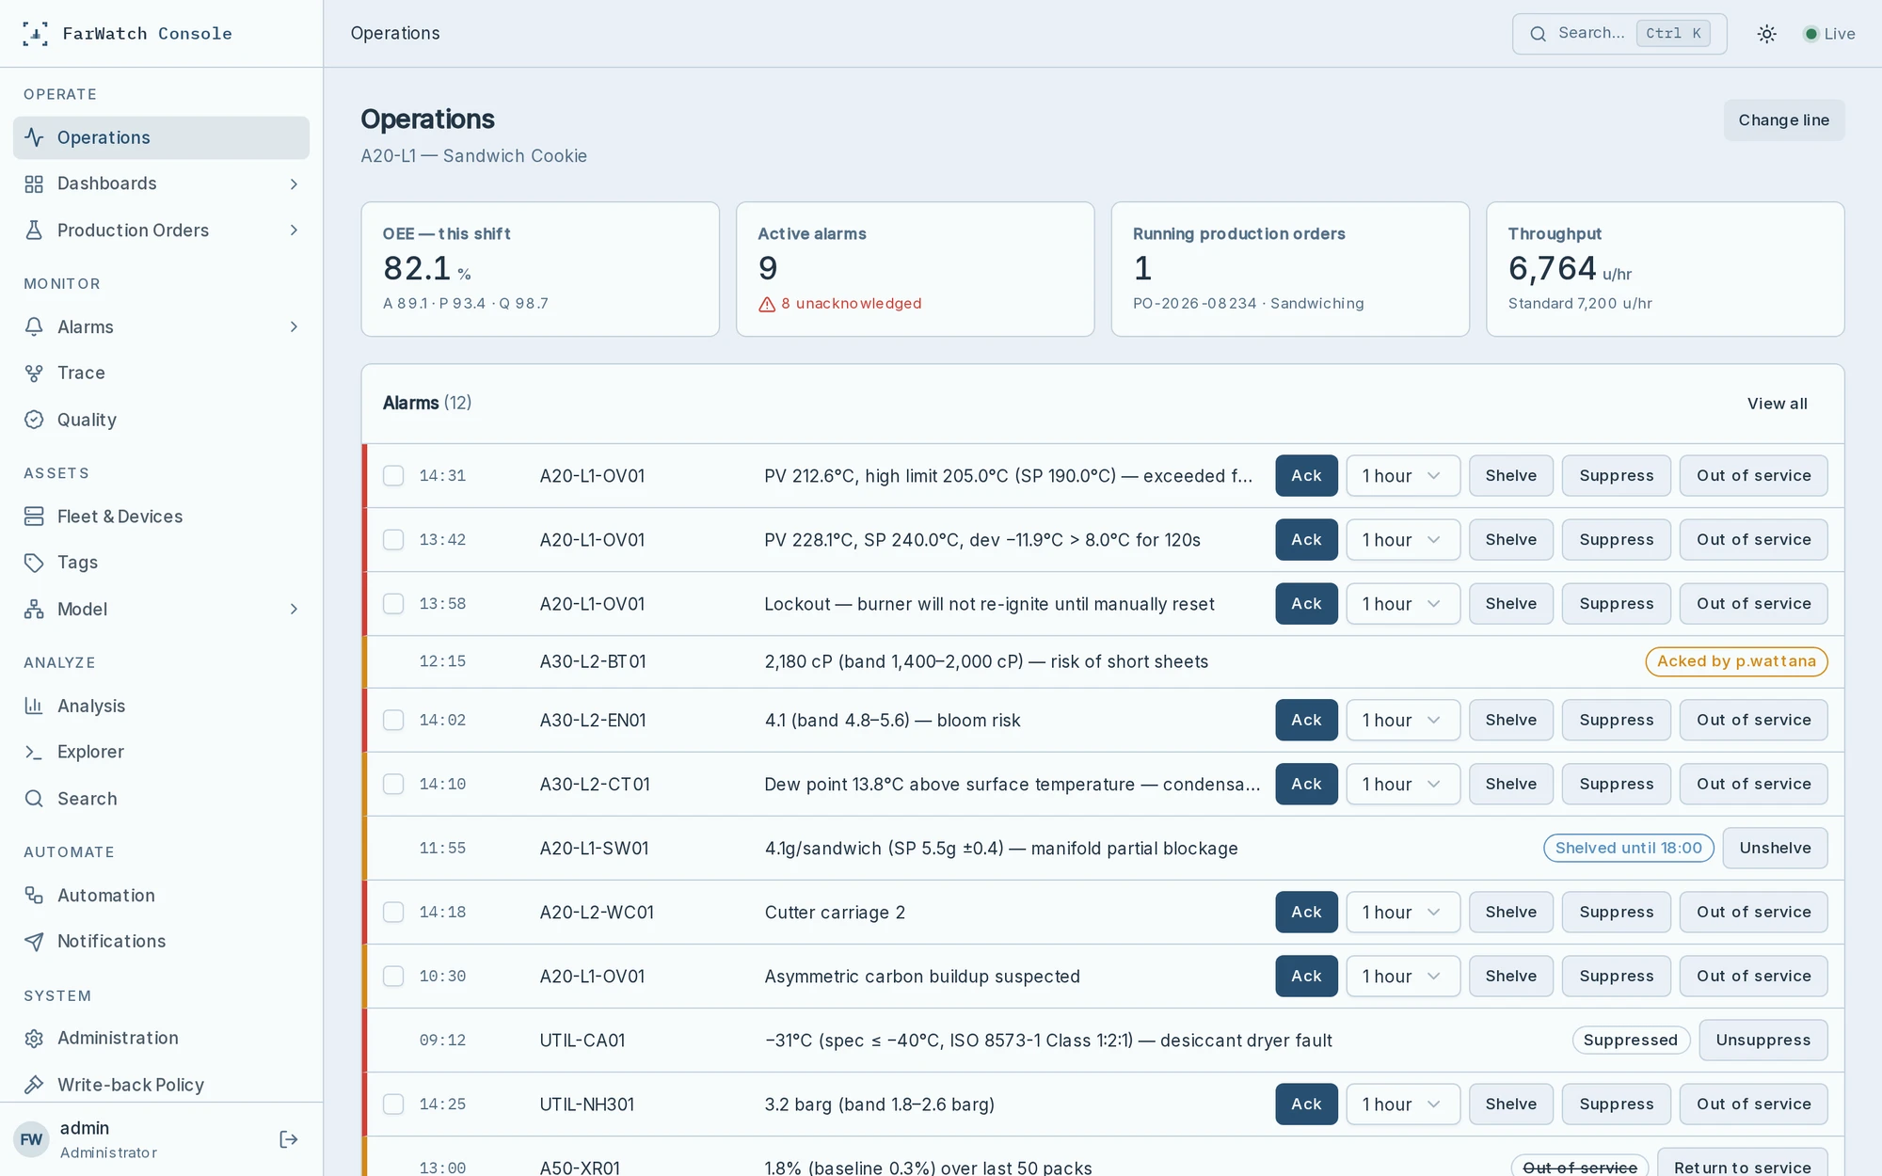Click the Administration gear icon
The image size is (1882, 1176).
point(34,1039)
